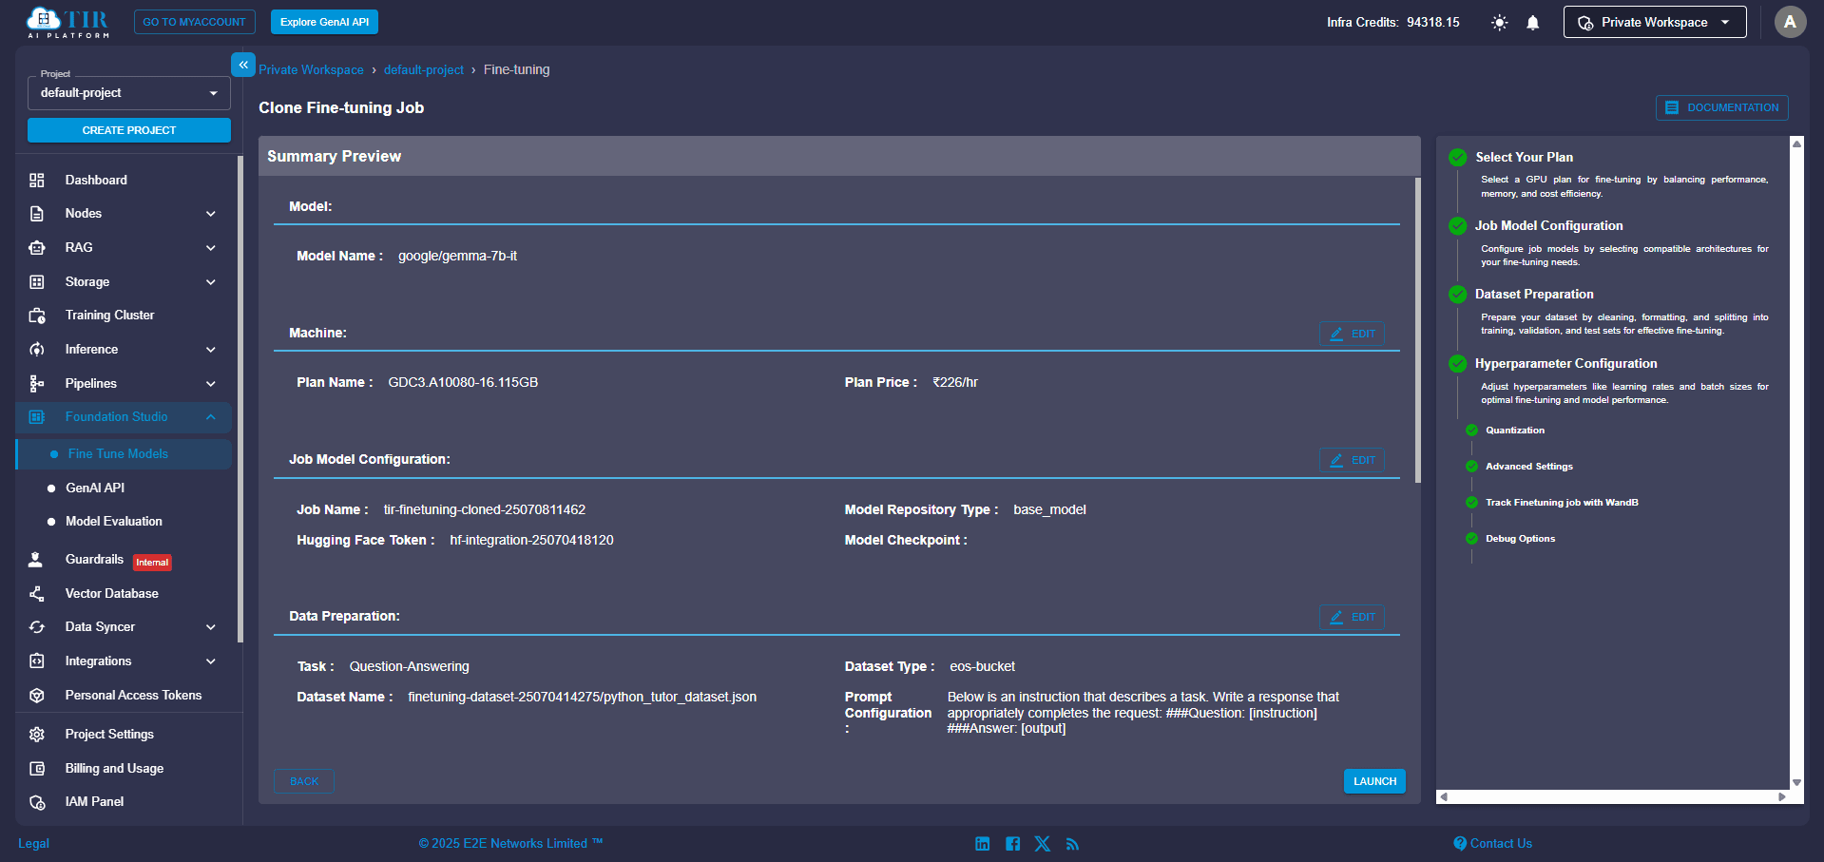Jump to Advanced Settings step
Image resolution: width=1824 pixels, height=862 pixels.
point(1529,468)
